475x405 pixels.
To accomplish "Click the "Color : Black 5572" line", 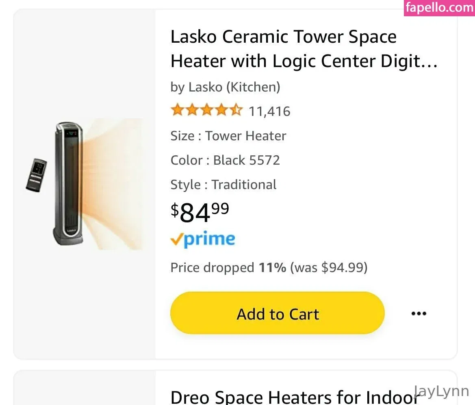I will pyautogui.click(x=225, y=160).
